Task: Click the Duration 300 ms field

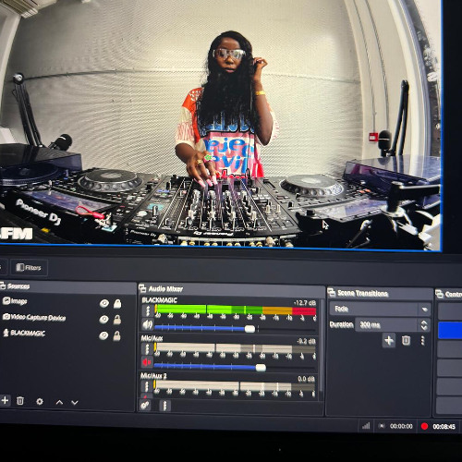Action: click(387, 324)
